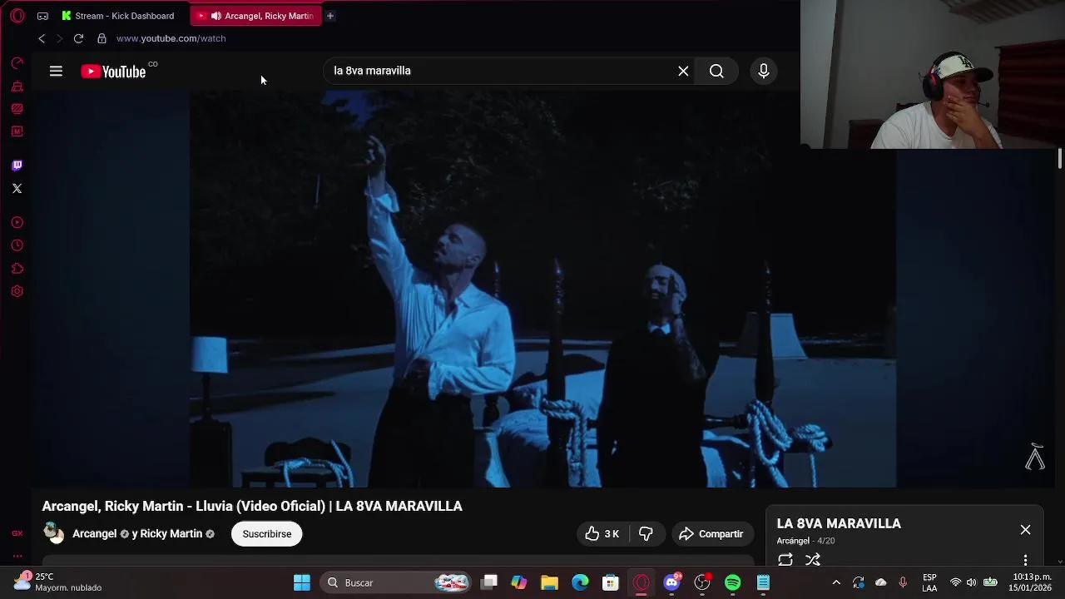Open the Opera GX main menu logo

coord(17,16)
